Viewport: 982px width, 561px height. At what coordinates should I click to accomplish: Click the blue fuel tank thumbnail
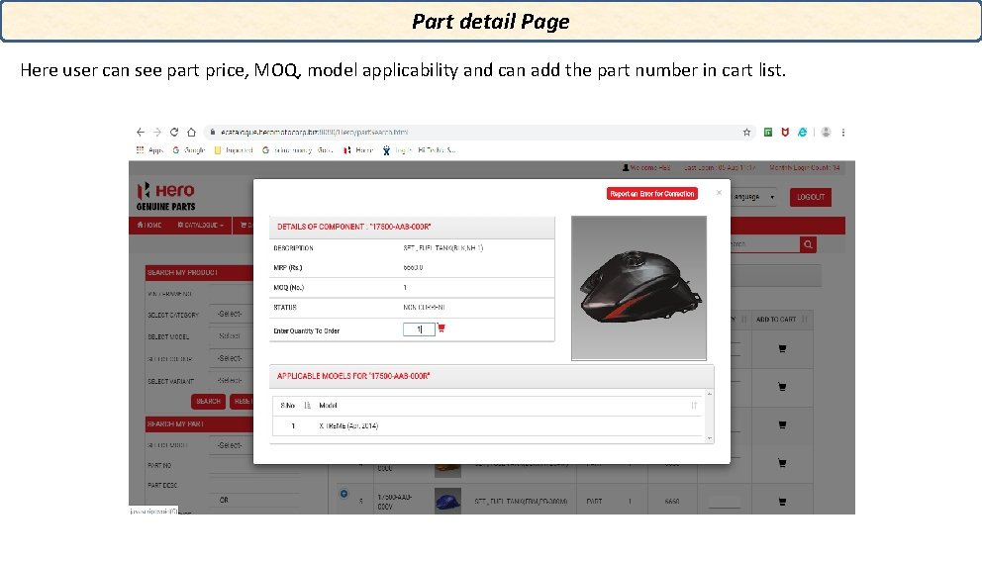pyautogui.click(x=447, y=501)
